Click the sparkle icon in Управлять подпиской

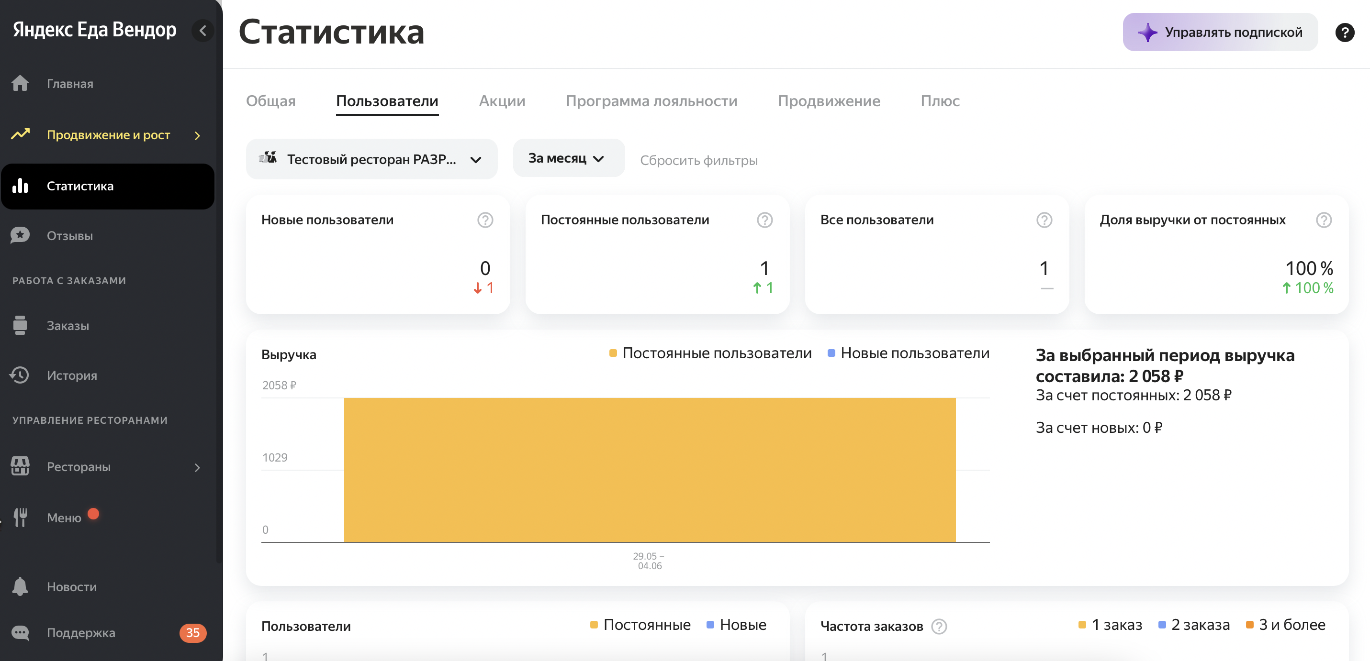(x=1147, y=33)
